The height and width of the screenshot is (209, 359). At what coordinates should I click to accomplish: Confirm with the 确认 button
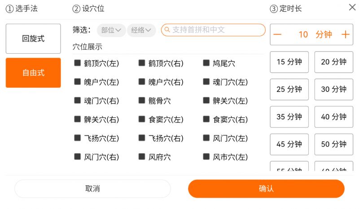click(x=266, y=189)
